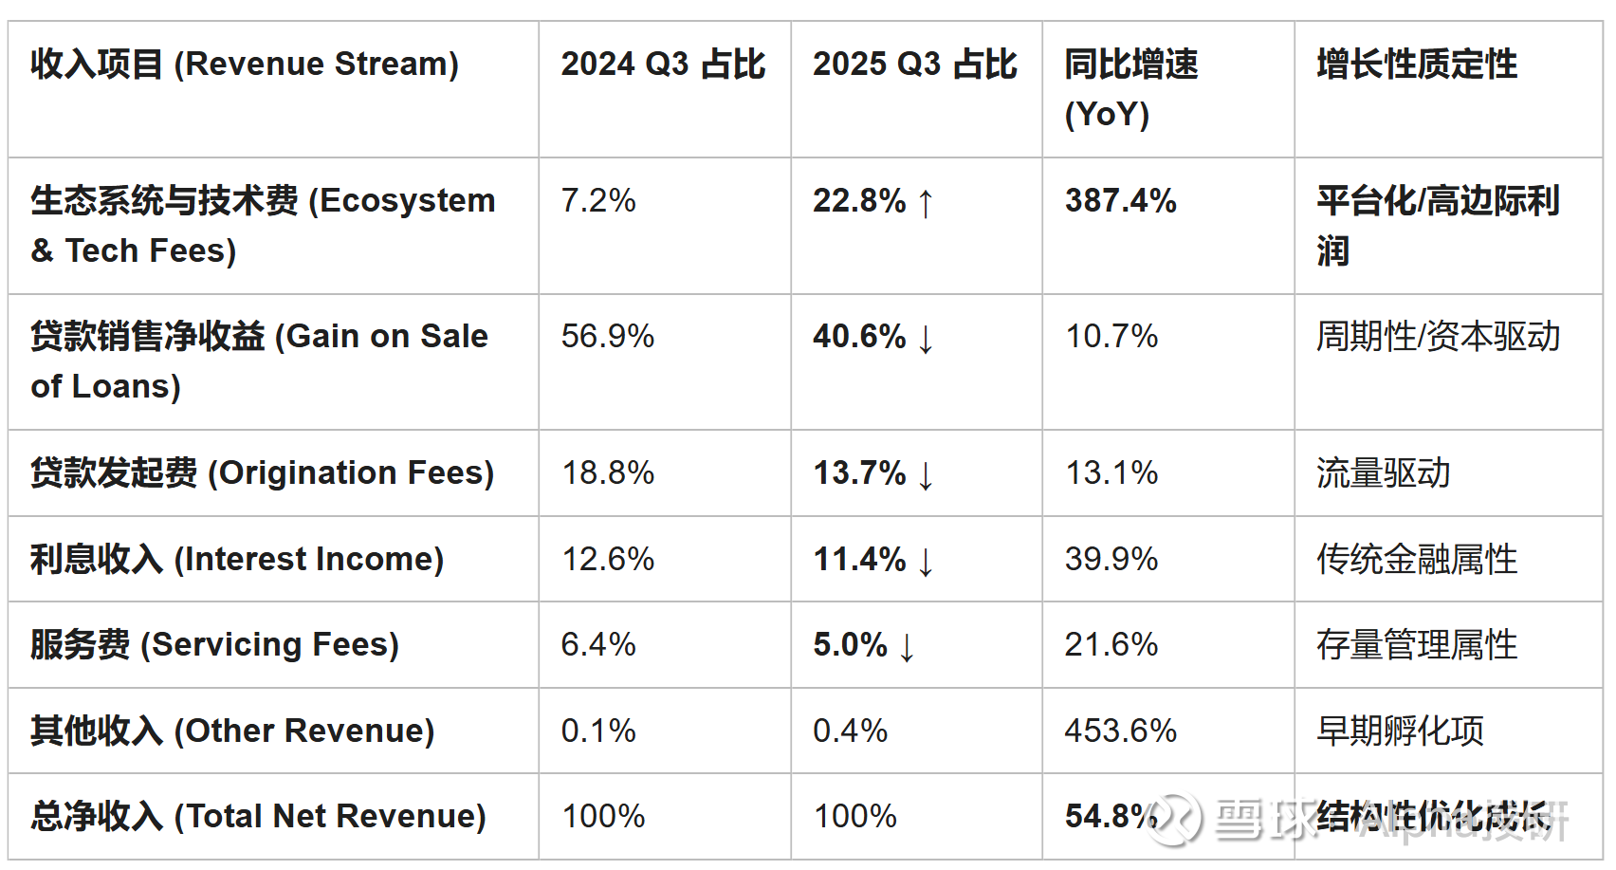Select the Interest Income row label
The width and height of the screenshot is (1616, 870).
point(237,559)
